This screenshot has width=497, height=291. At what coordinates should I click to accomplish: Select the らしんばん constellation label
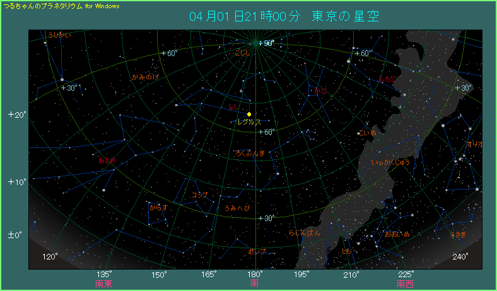(304, 232)
